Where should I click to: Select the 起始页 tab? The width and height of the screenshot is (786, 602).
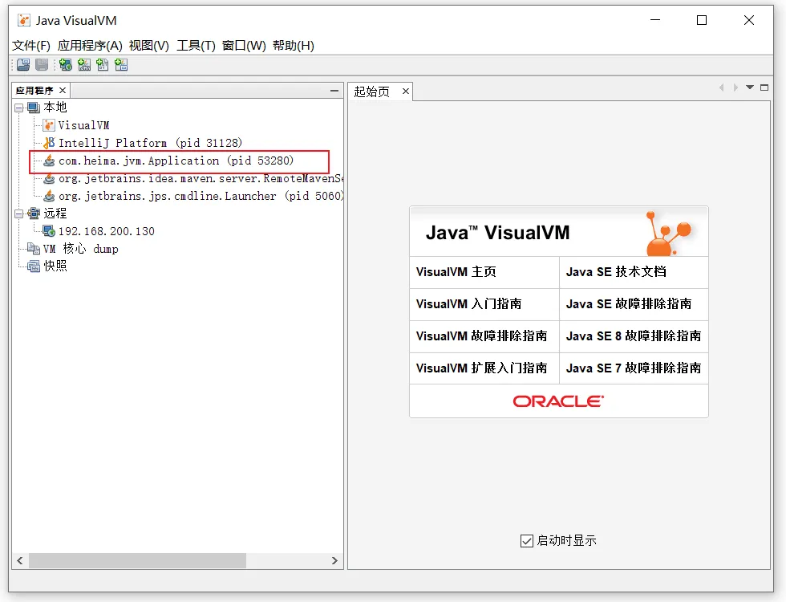pyautogui.click(x=371, y=92)
